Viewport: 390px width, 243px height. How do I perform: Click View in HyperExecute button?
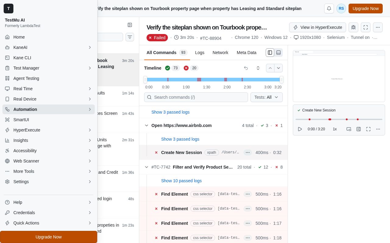[x=317, y=27]
